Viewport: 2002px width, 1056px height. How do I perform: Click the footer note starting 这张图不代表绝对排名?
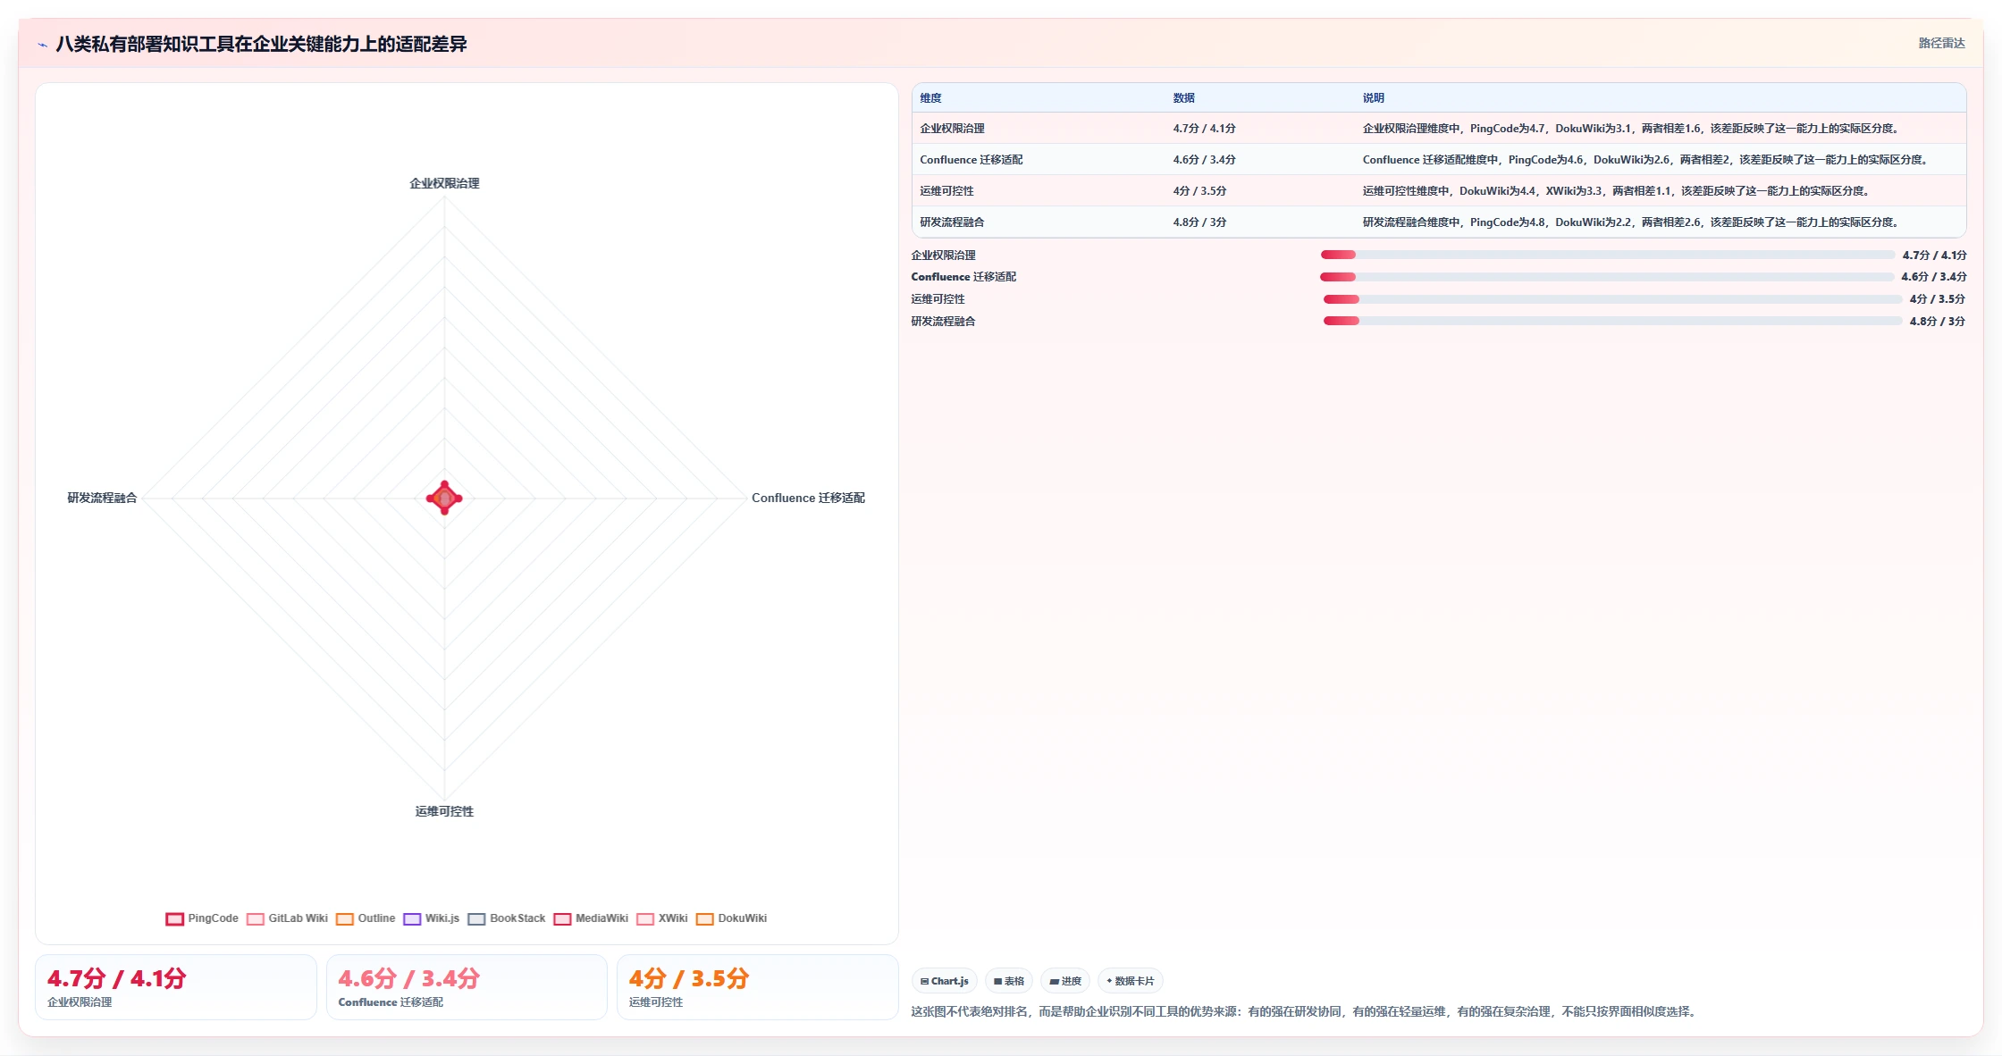coord(1306,1011)
